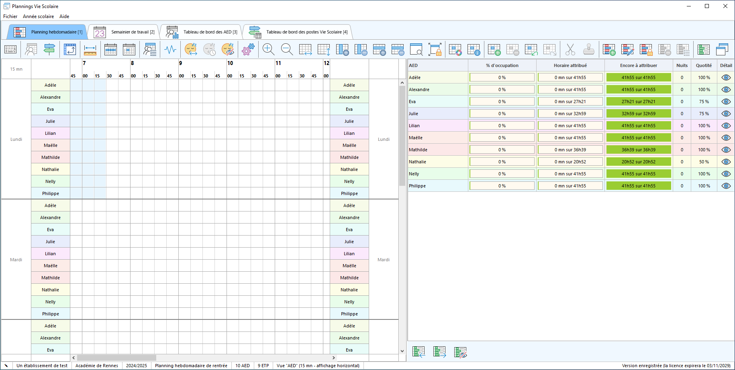
Task: Click the keyboard icon in the toolbar
Action: click(x=10, y=49)
